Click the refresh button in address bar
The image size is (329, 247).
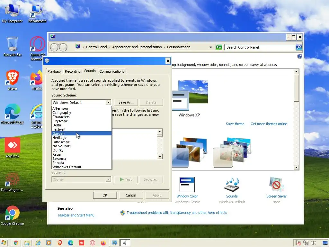coord(219,47)
